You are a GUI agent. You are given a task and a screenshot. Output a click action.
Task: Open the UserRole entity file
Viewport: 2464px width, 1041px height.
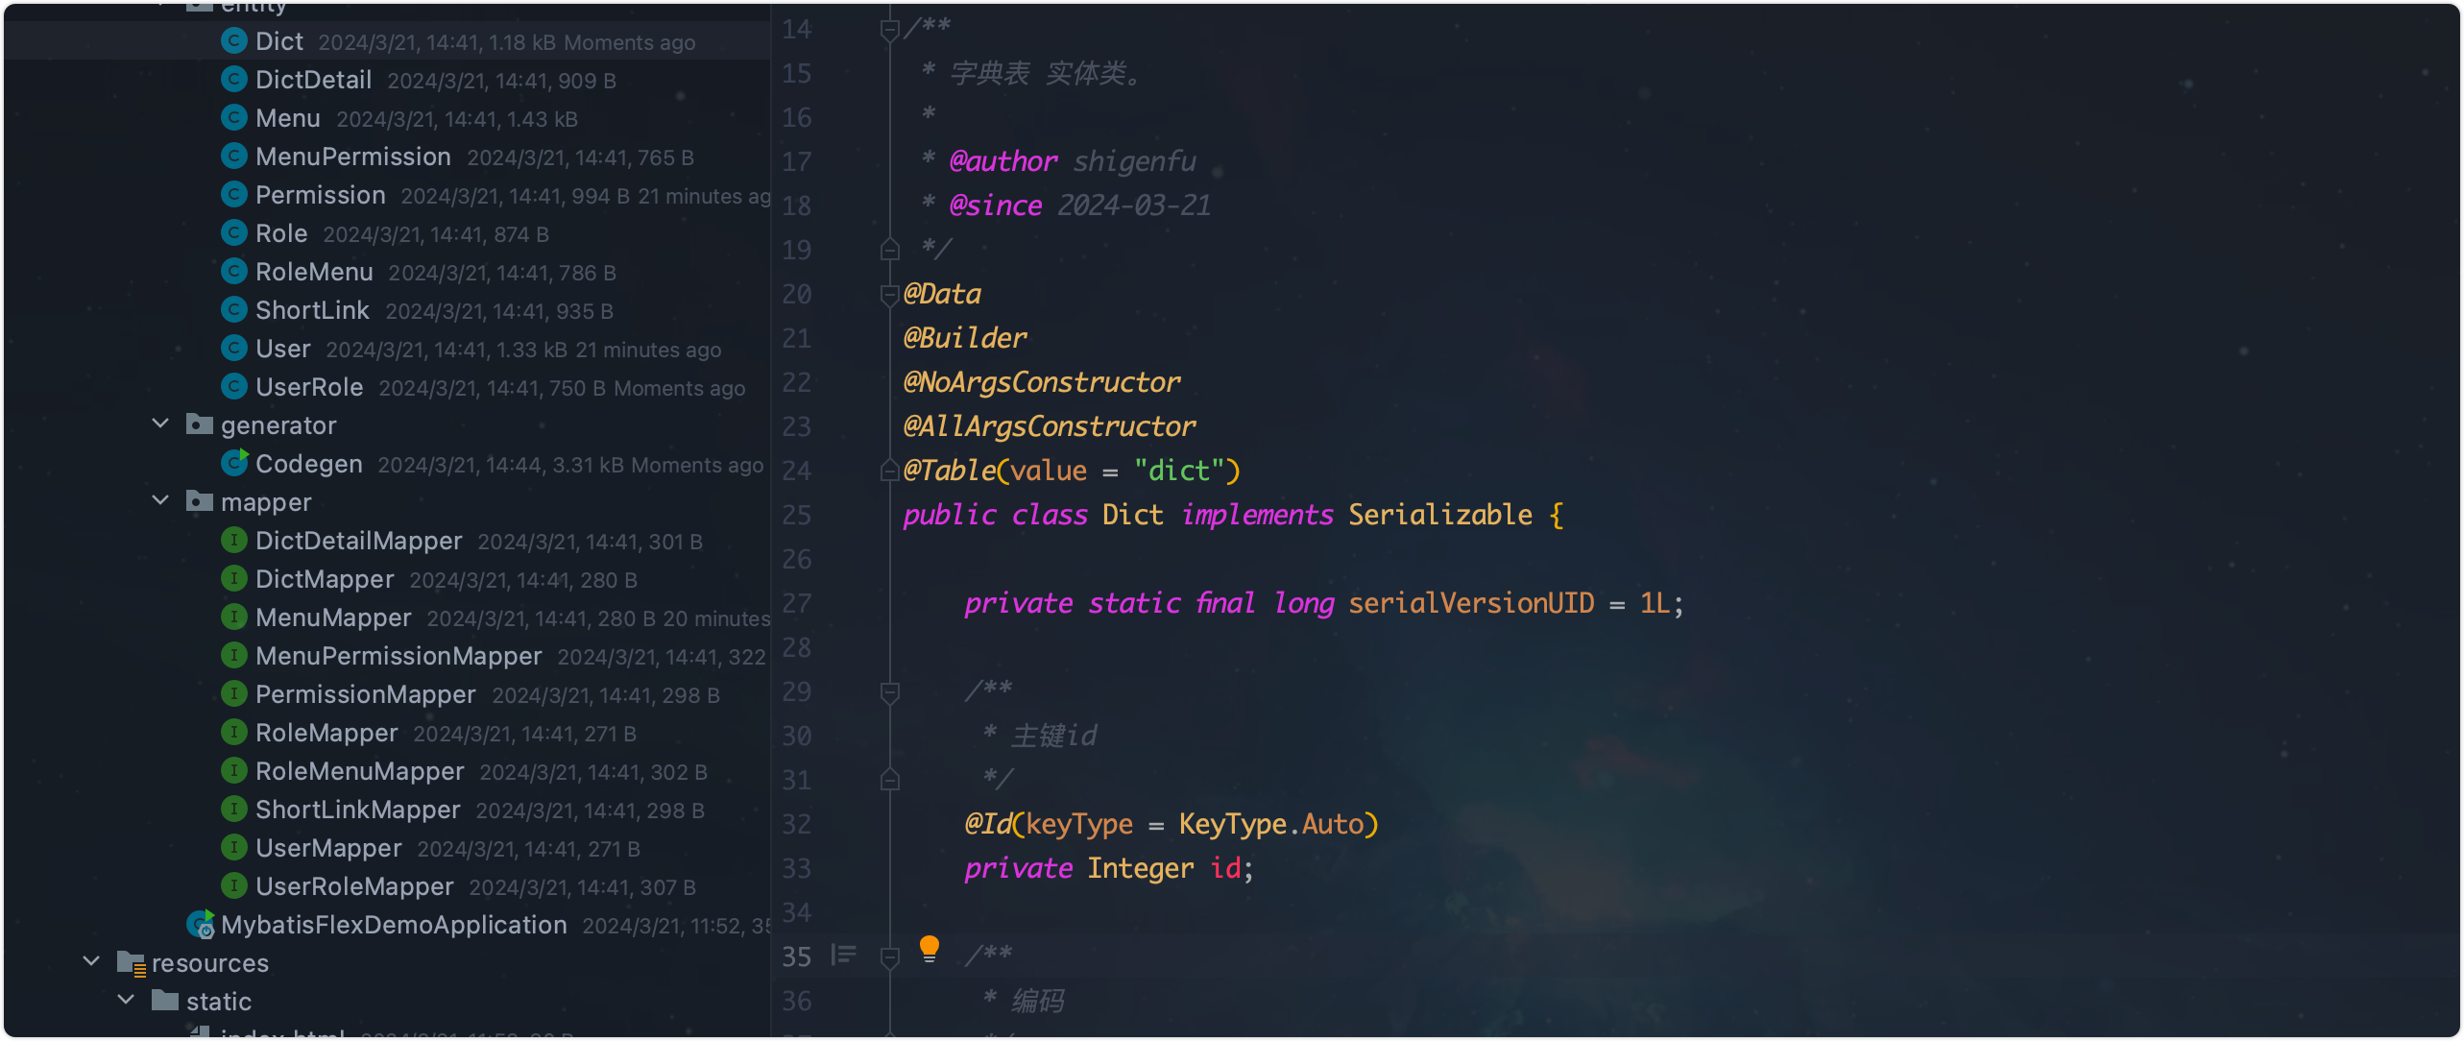[x=309, y=387]
